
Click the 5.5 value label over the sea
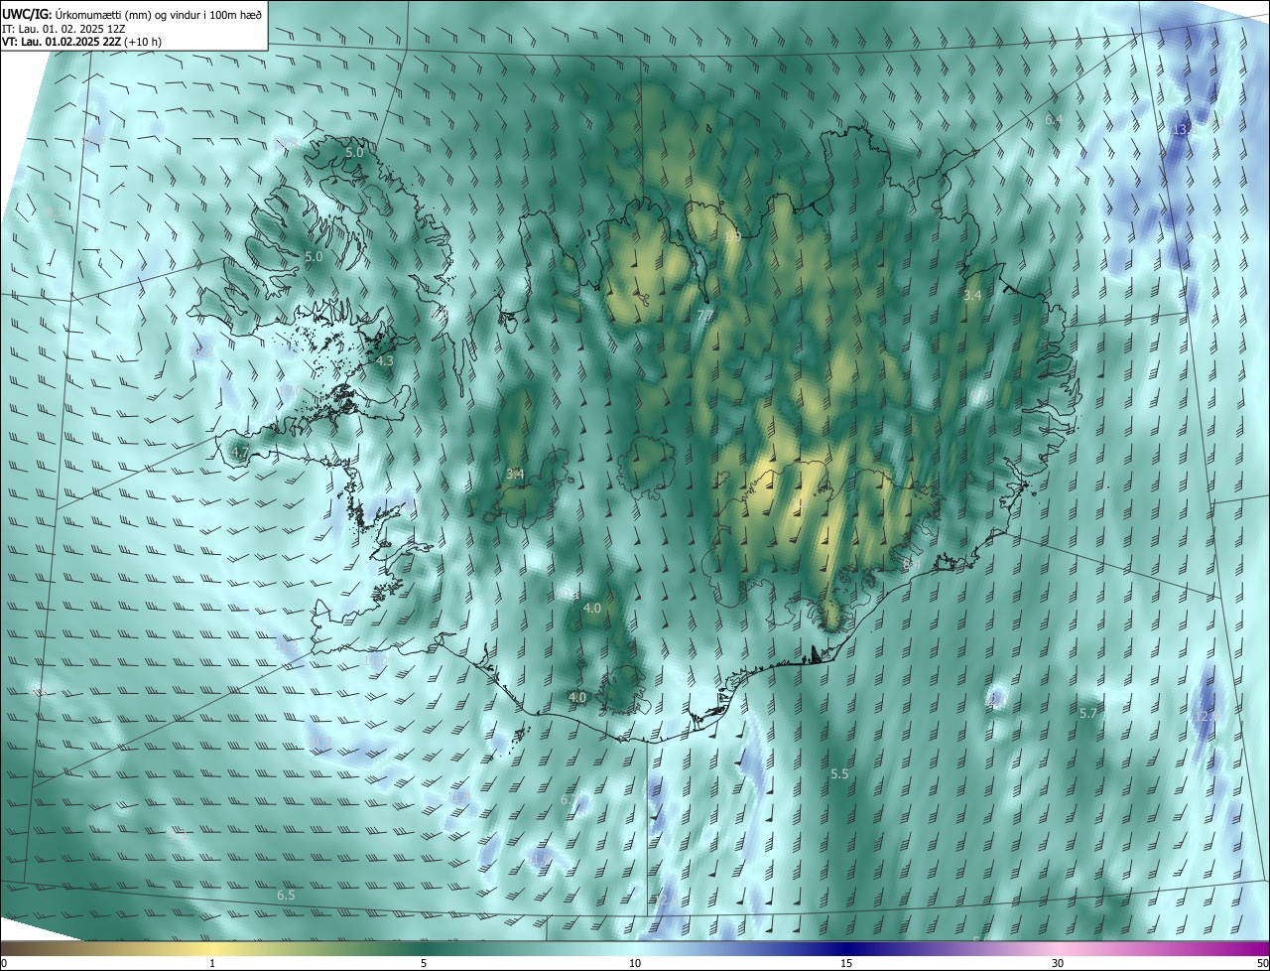[839, 773]
